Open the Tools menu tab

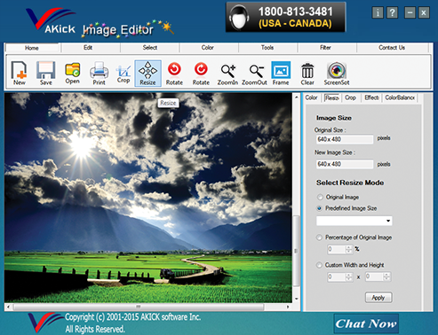pyautogui.click(x=267, y=48)
